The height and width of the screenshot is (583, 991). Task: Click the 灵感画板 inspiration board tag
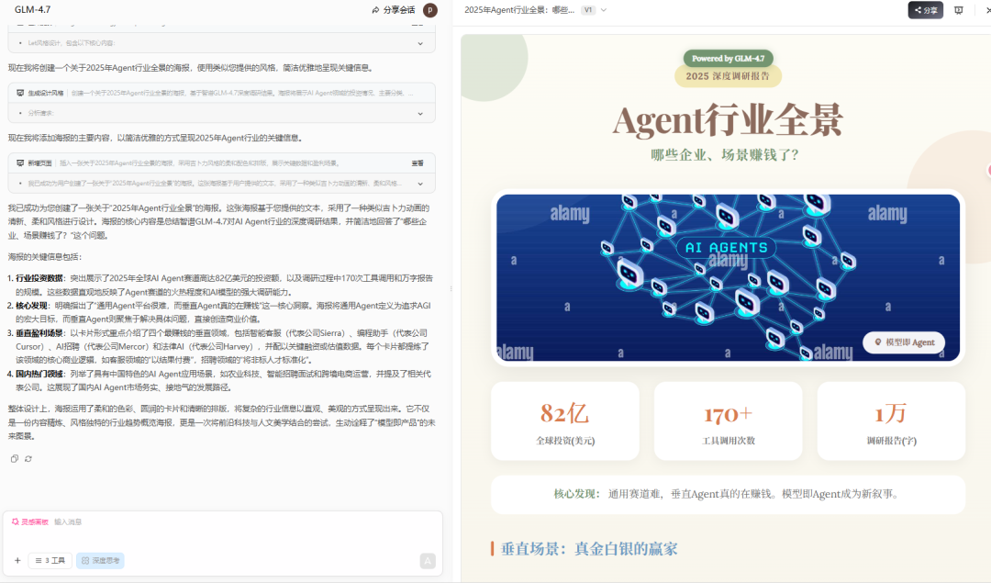click(x=29, y=521)
